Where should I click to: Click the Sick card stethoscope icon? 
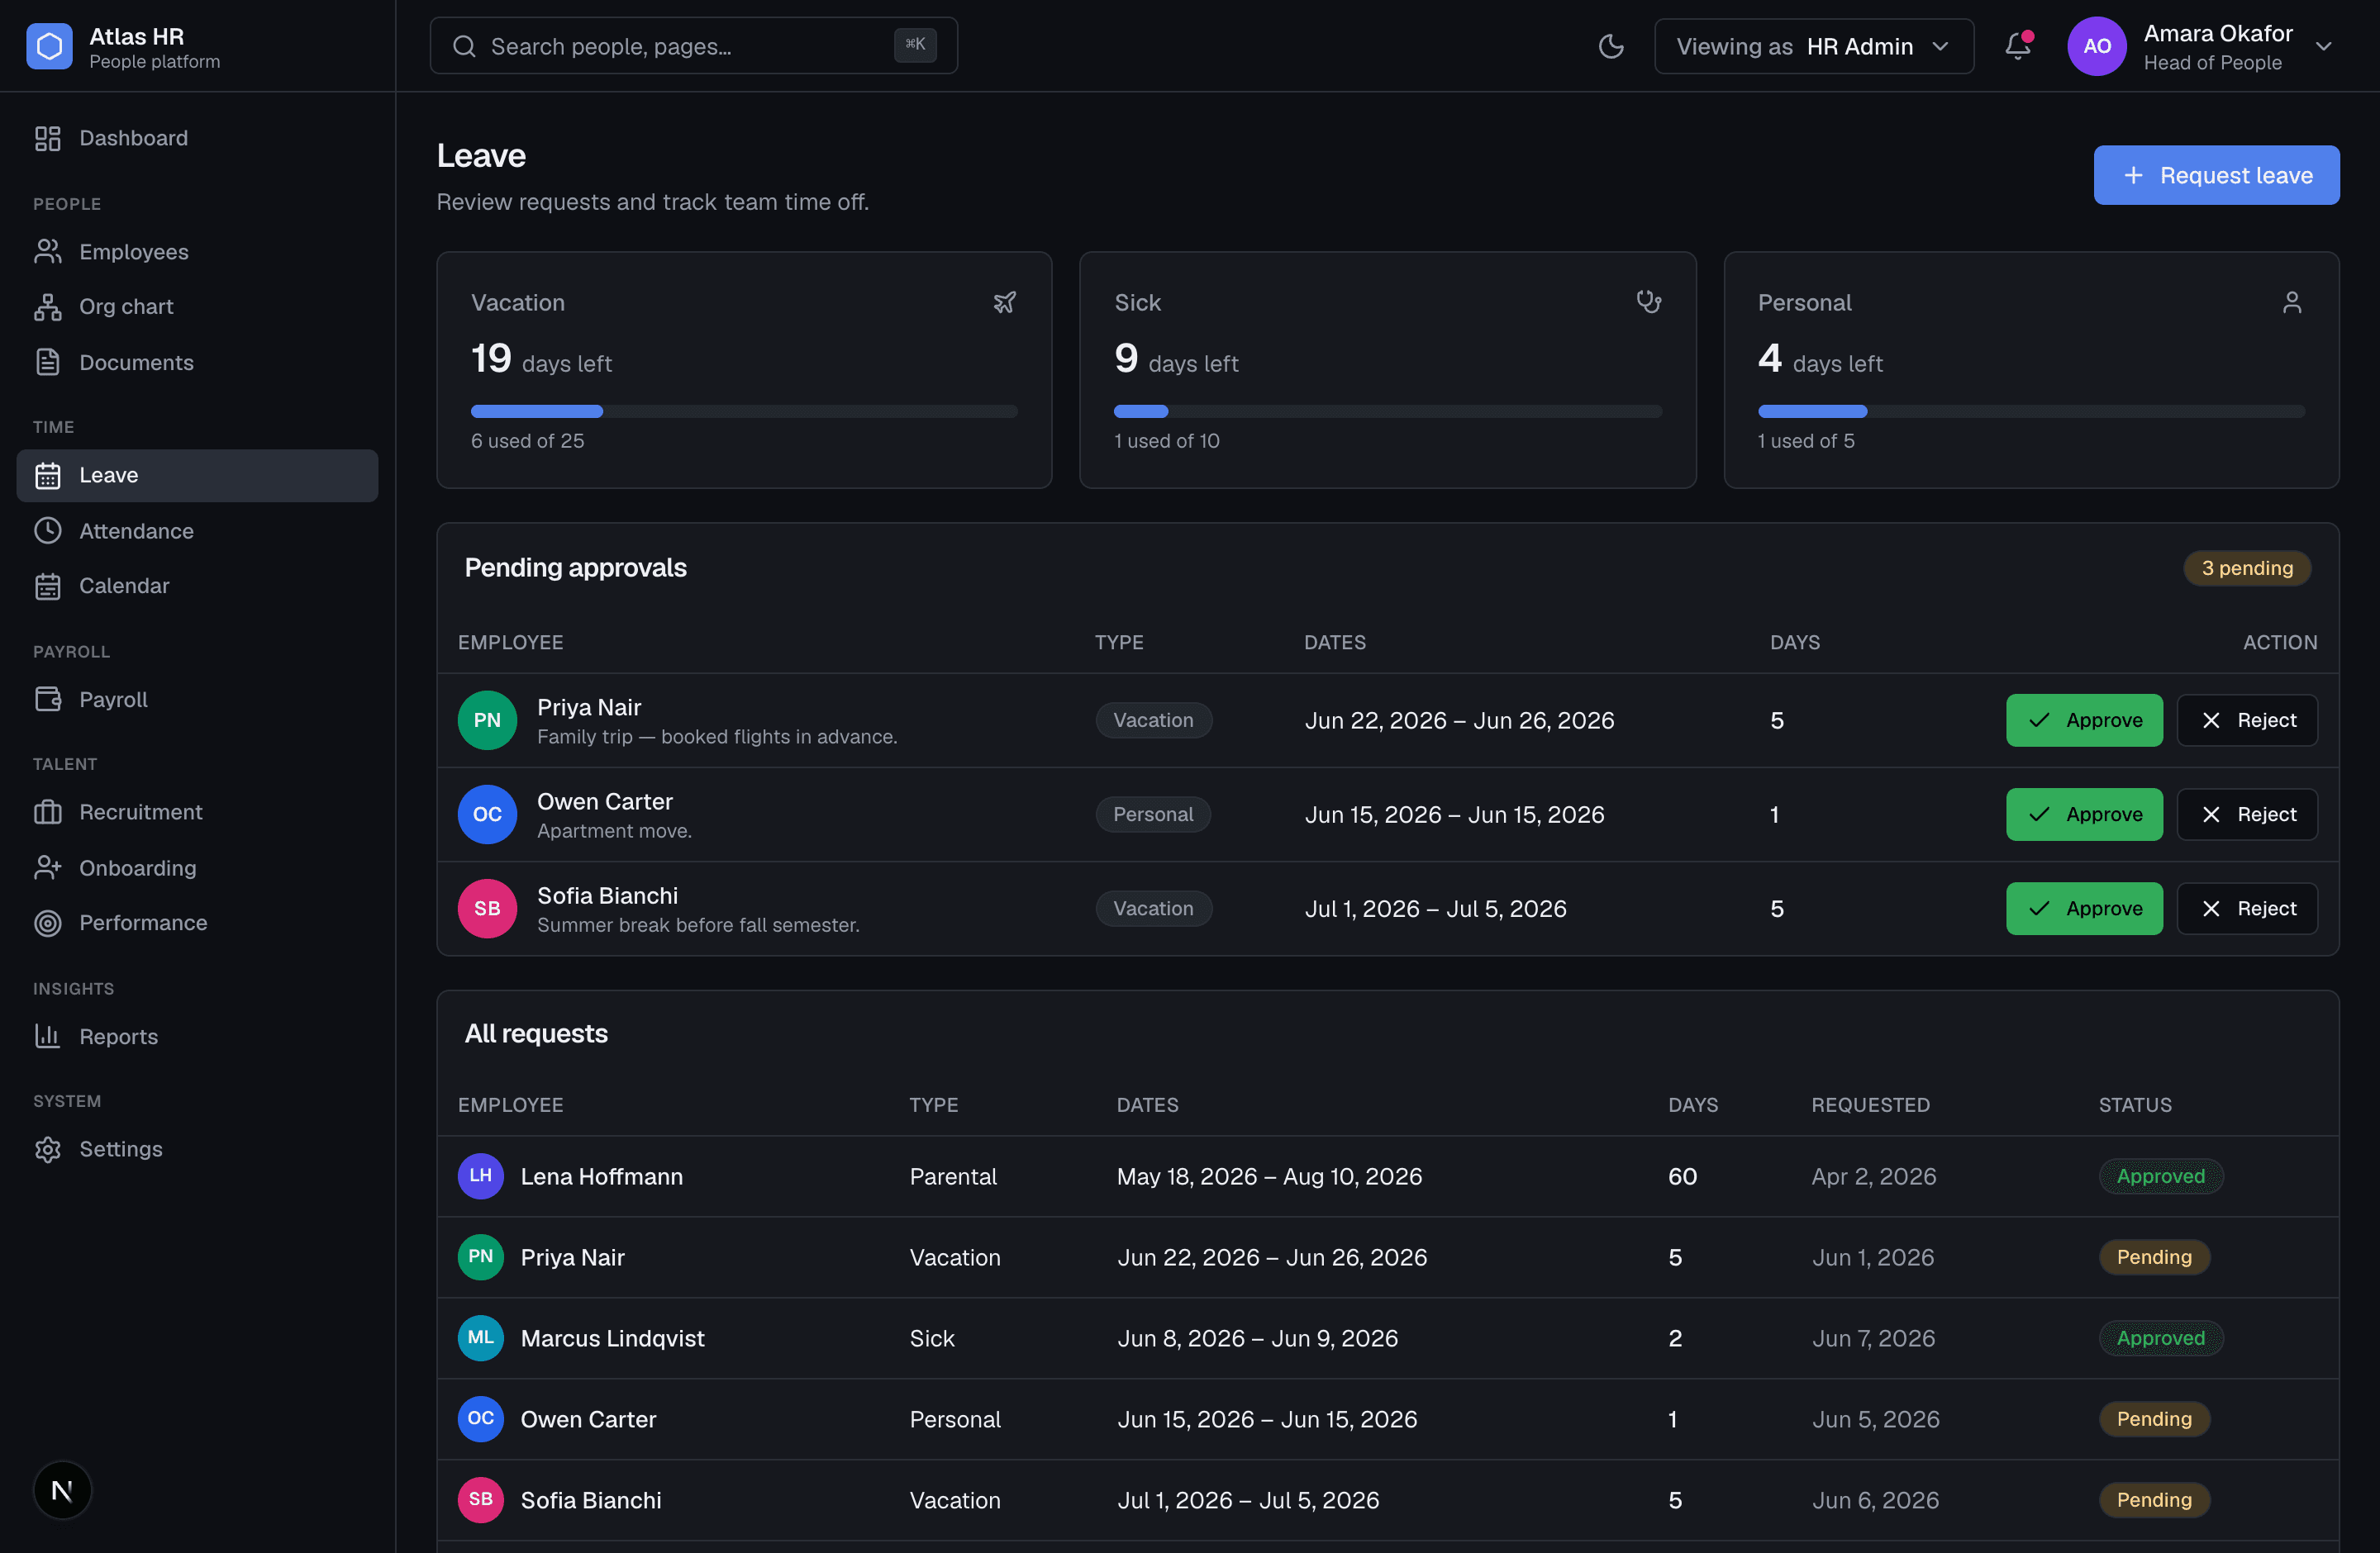point(1649,302)
